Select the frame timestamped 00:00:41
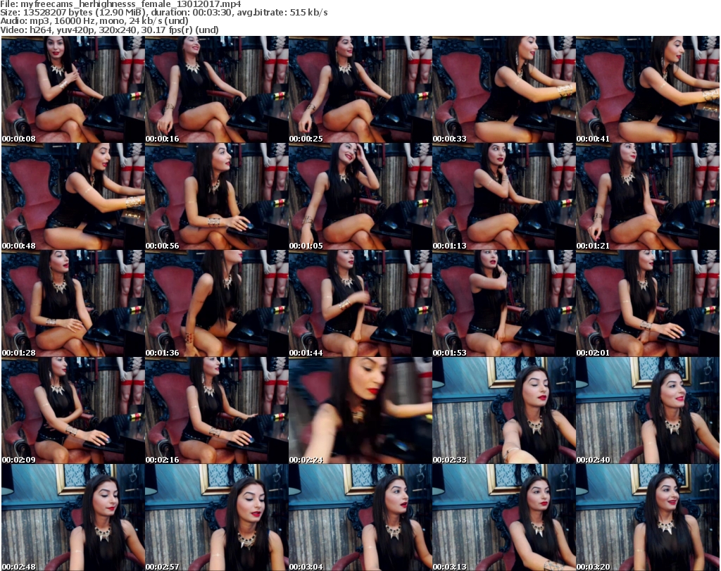 648,89
